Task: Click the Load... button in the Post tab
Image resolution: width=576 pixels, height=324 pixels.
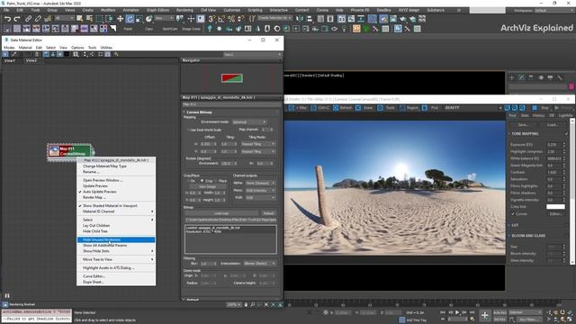Action: tap(553, 125)
